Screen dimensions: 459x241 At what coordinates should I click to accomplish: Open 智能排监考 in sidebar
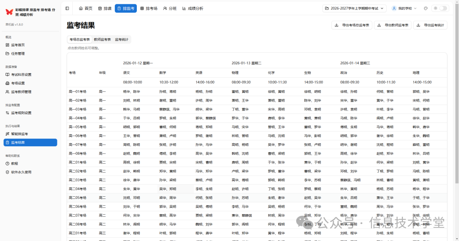[31, 134]
